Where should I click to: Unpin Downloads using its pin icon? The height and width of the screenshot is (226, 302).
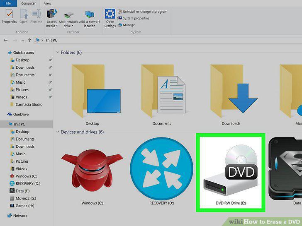click(x=50, y=67)
